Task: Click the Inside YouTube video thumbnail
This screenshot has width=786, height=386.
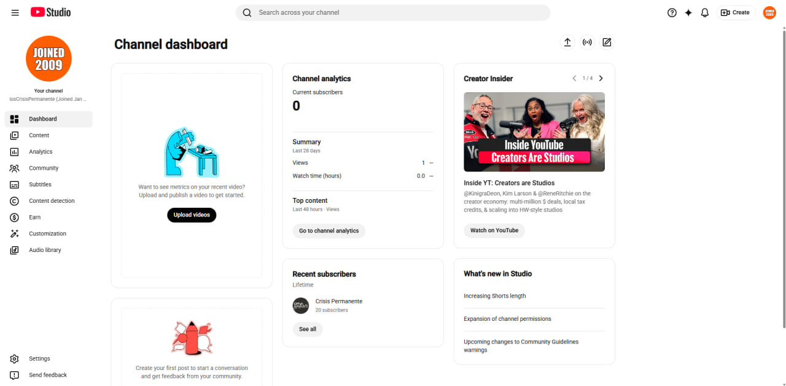Action: point(534,132)
